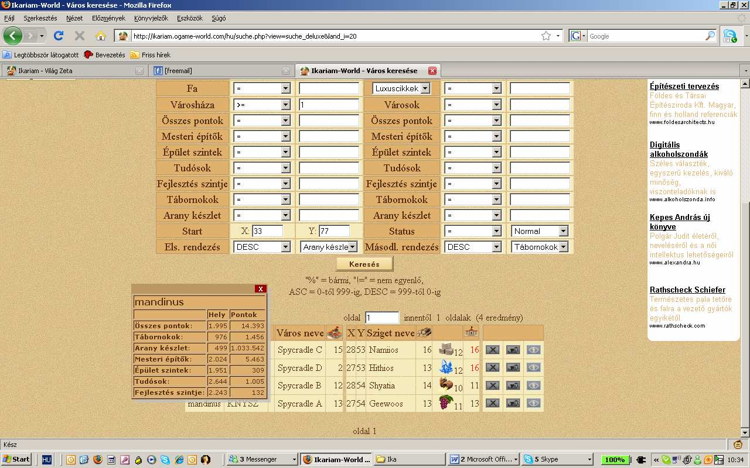The height and width of the screenshot is (468, 750).
Task: Click the eye icon for Spycradle D
Action: (x=533, y=367)
